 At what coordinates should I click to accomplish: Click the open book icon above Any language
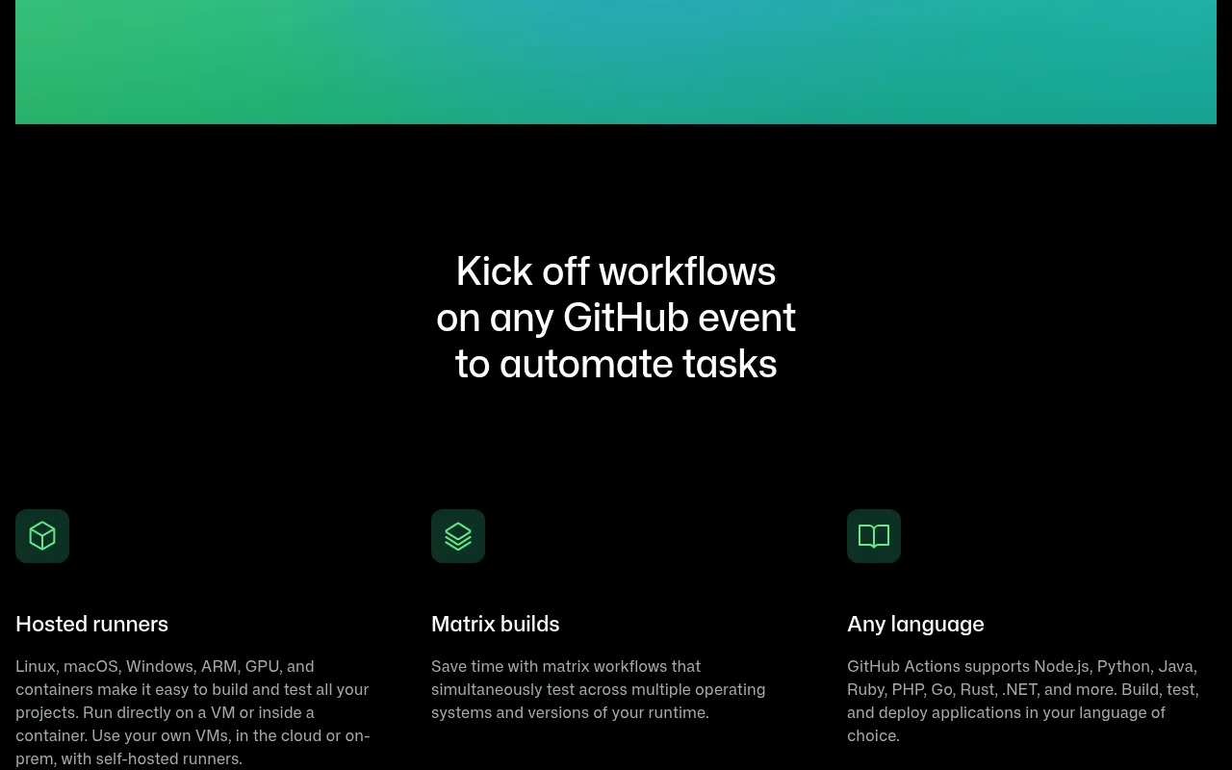pyautogui.click(x=874, y=536)
